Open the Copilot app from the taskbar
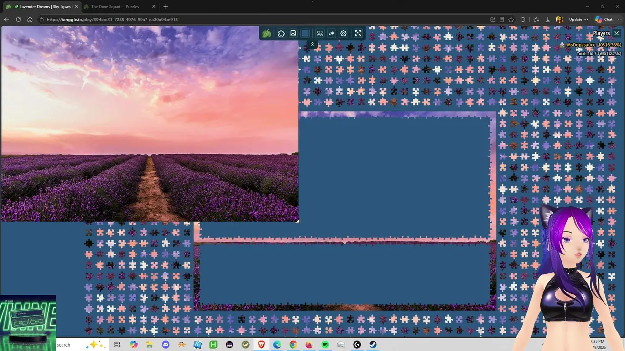The width and height of the screenshot is (625, 351). point(134,345)
